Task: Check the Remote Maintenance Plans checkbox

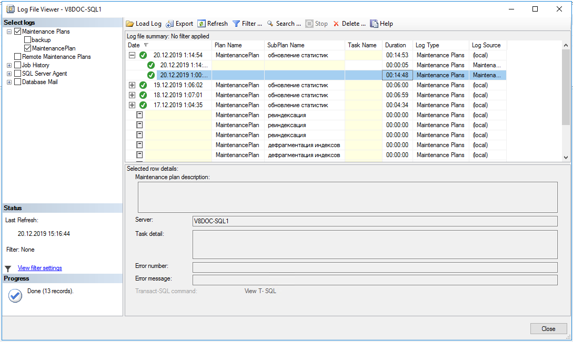Action: [17, 57]
